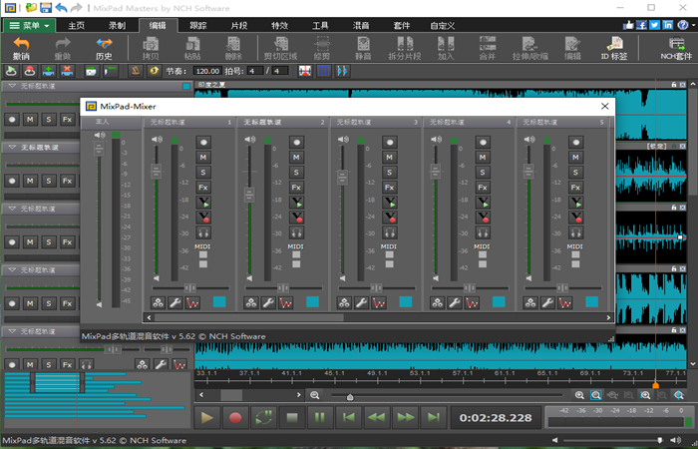Click the master volume fader in mixer

(x=99, y=149)
